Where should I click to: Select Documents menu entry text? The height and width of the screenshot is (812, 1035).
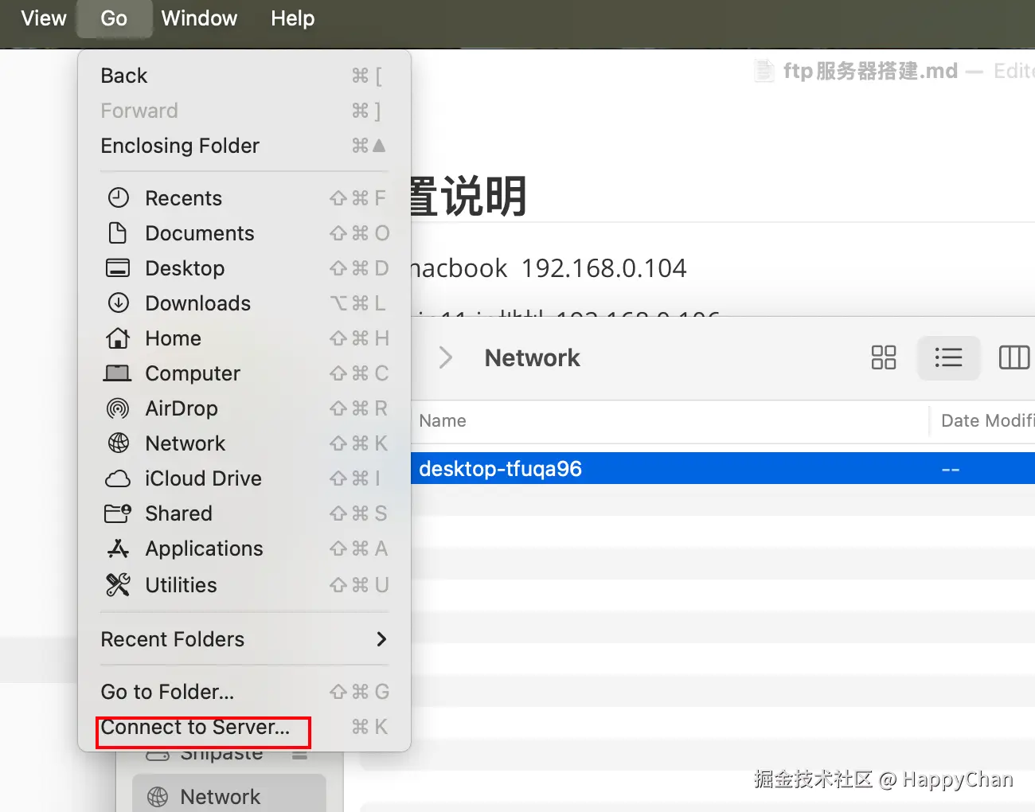200,233
